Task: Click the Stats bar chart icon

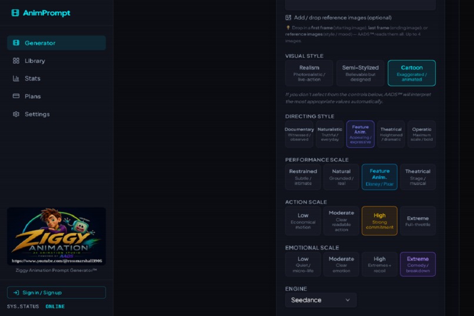Action: pos(16,78)
